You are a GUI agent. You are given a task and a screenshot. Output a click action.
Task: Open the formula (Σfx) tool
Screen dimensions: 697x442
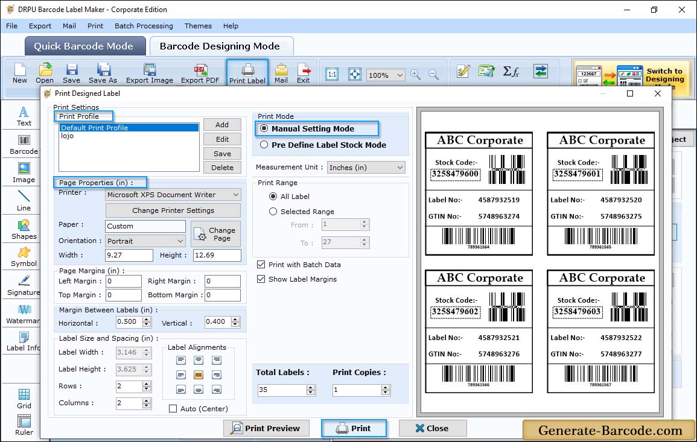point(511,71)
